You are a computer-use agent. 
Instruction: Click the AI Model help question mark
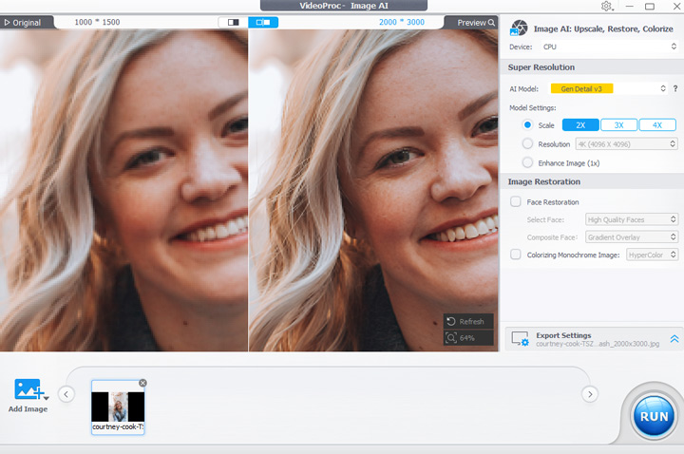click(x=674, y=88)
